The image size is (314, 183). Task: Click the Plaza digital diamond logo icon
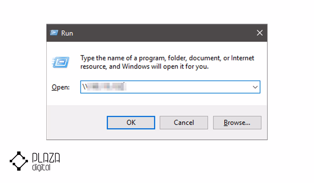click(x=19, y=161)
